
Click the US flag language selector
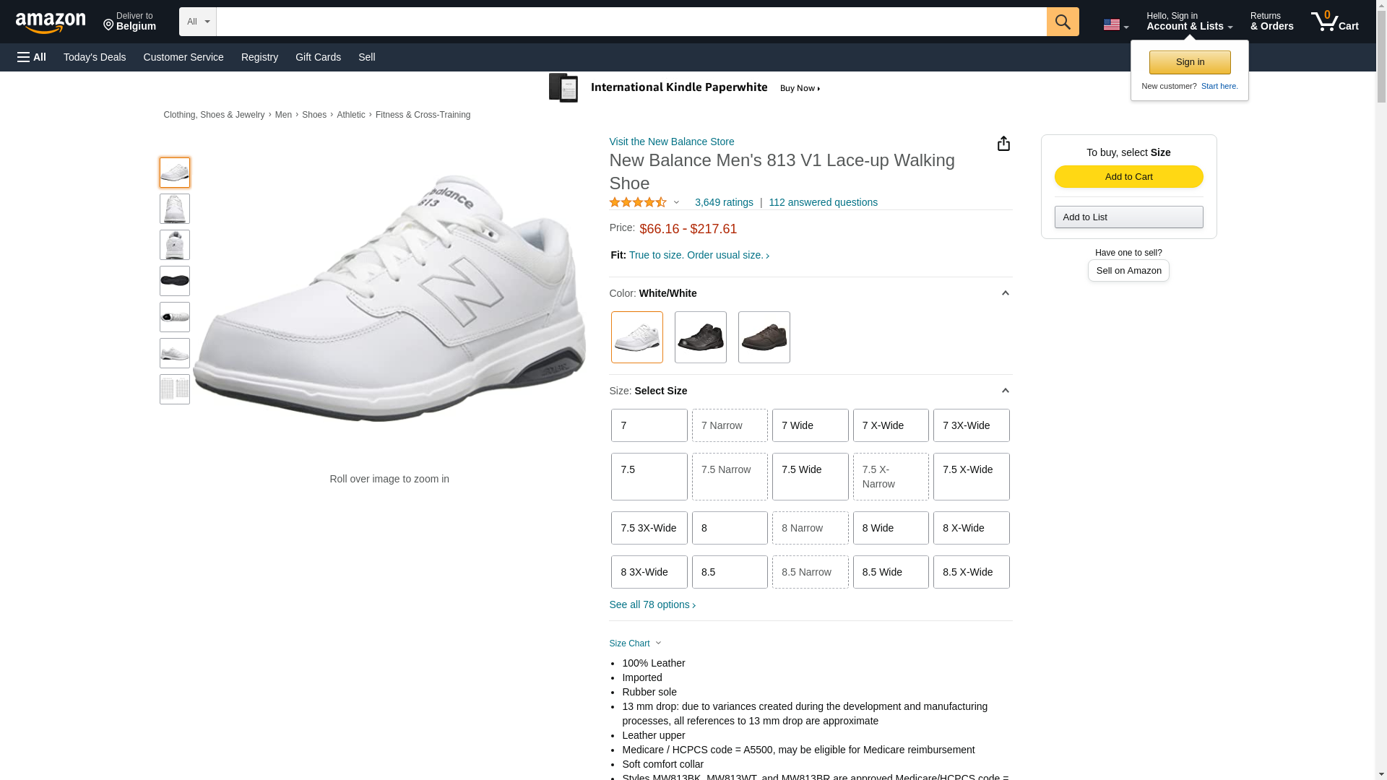tap(1115, 25)
